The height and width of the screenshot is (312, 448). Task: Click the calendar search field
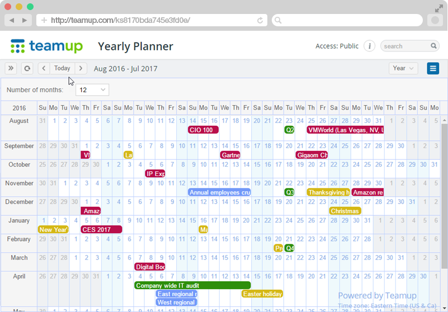click(405, 46)
